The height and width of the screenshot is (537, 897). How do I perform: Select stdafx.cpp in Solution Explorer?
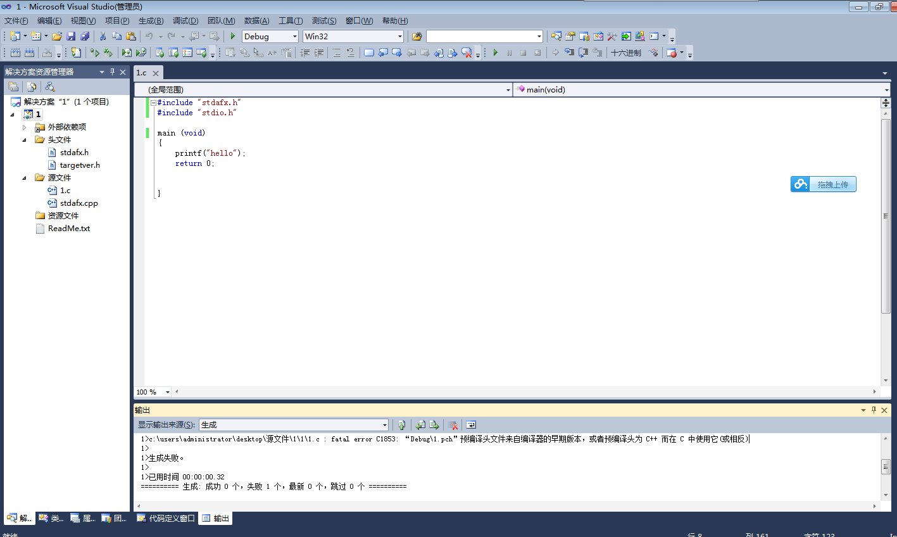[x=79, y=203]
